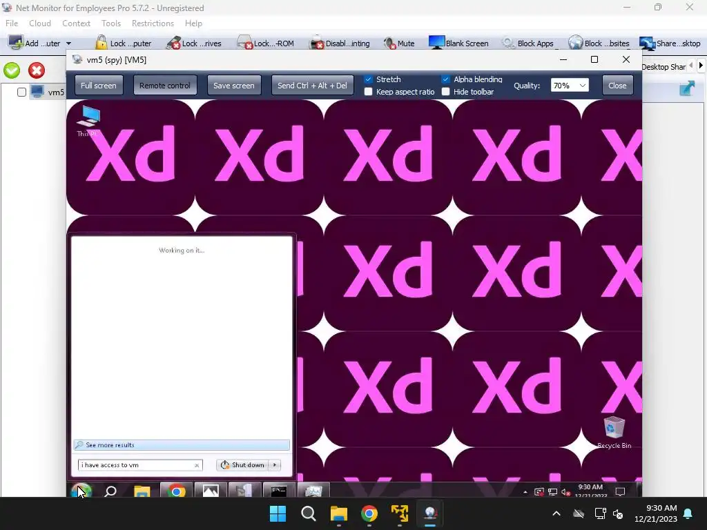Click the Desktop Sharing tab
Screen dimensions: 707x530
click(663, 67)
